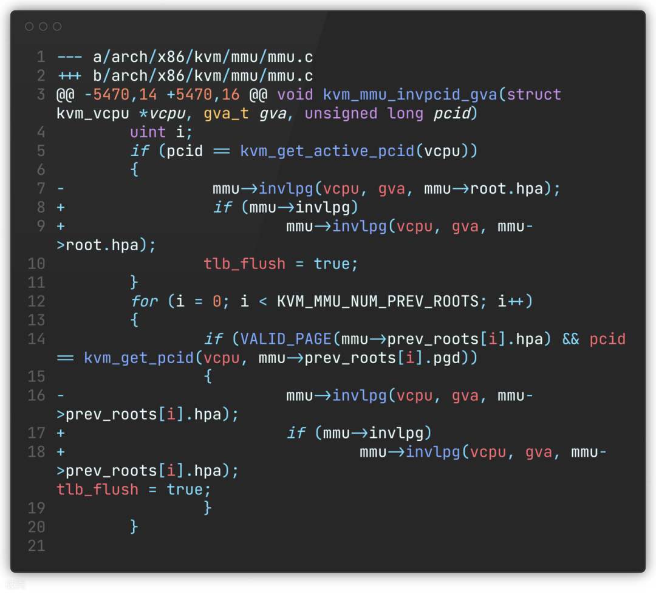Screen dimensions: 656x597
Task: Click the kvm_get_pcid function call
Action: (x=138, y=358)
